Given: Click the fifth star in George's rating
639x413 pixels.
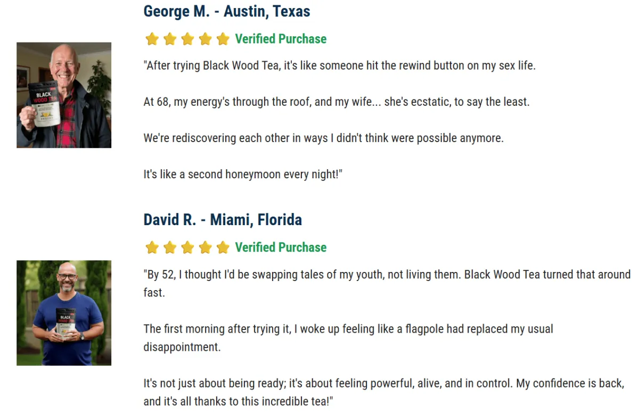Looking at the screenshot, I should pyautogui.click(x=223, y=39).
